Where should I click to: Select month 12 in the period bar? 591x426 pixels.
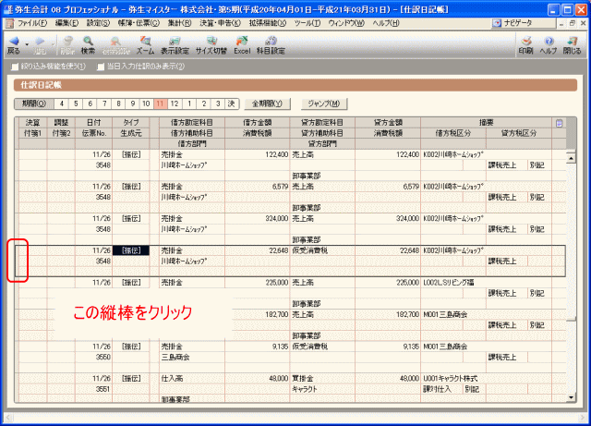point(175,103)
